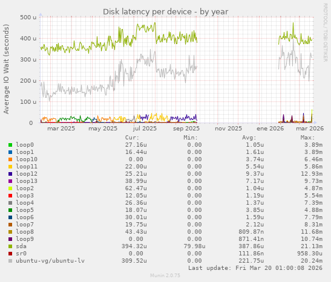Click the loop11 yellow color swatch
The width and height of the screenshot is (331, 282).
10,167
